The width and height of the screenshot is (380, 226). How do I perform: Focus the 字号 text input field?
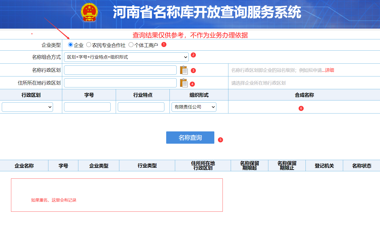pyautogui.click(x=87, y=107)
